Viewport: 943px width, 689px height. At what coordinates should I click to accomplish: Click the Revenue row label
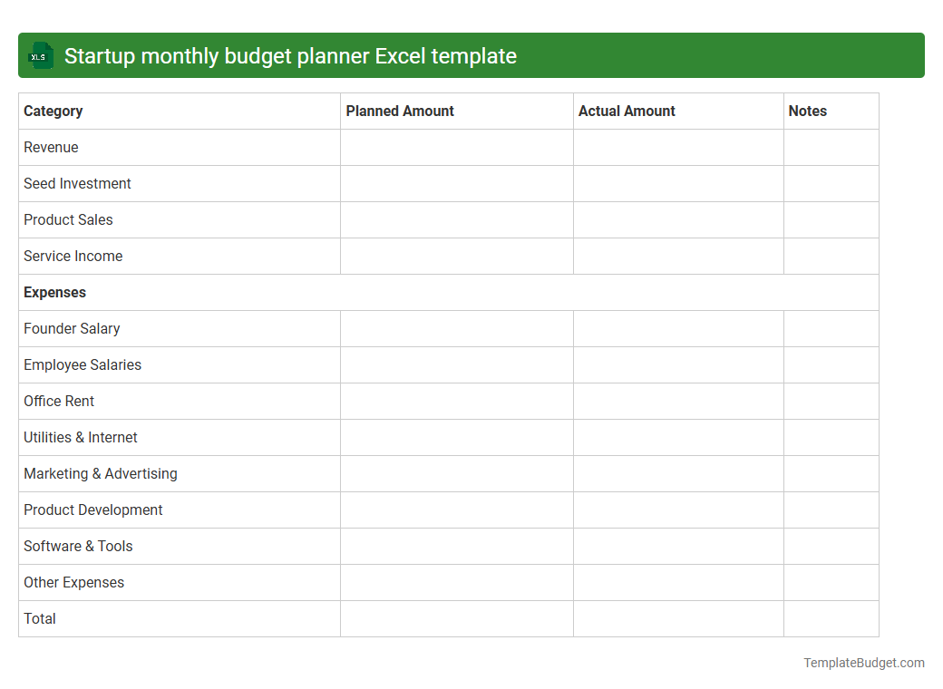(51, 147)
